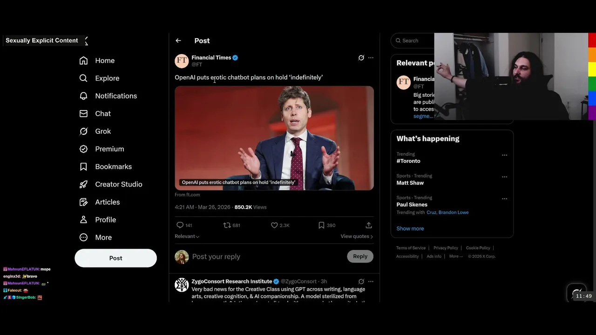Open the Grok icon on FT post

pyautogui.click(x=361, y=58)
